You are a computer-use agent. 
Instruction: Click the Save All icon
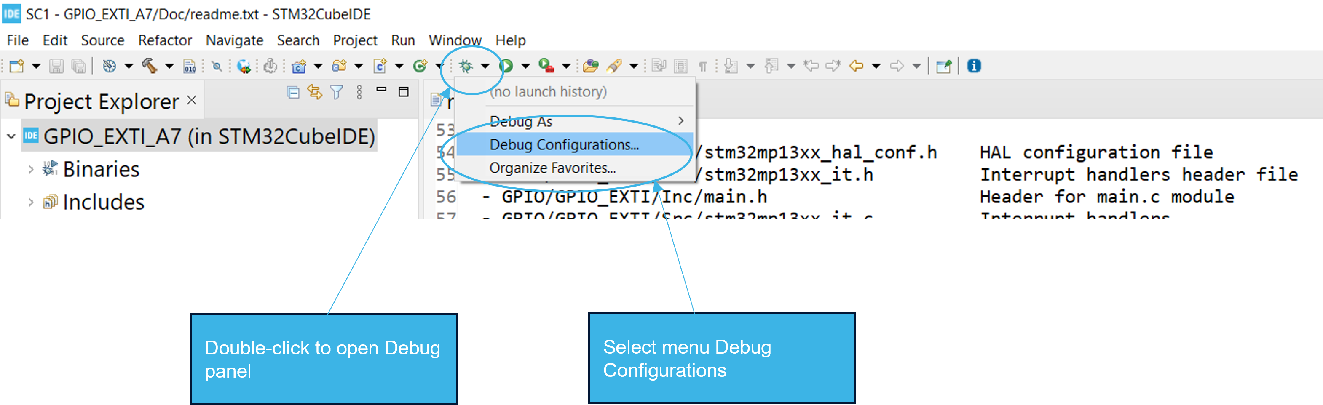click(x=78, y=66)
